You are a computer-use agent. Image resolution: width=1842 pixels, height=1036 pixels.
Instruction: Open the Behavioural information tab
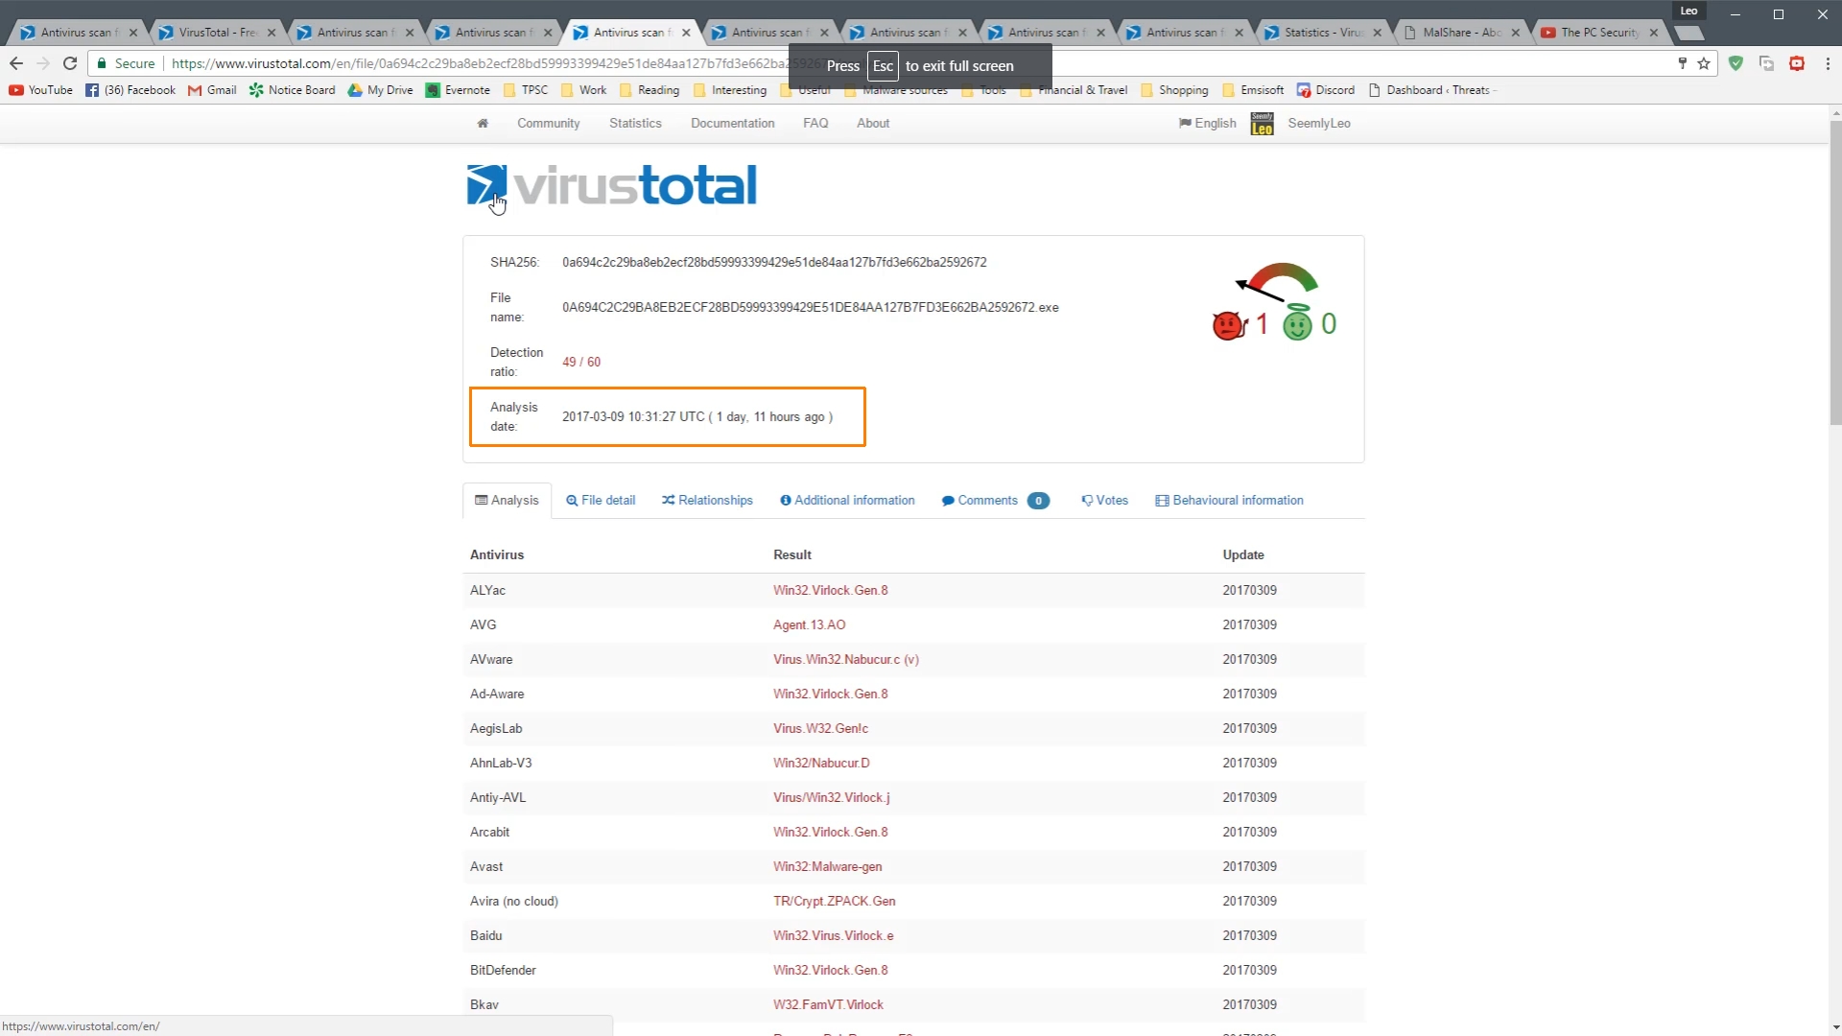(x=1229, y=501)
